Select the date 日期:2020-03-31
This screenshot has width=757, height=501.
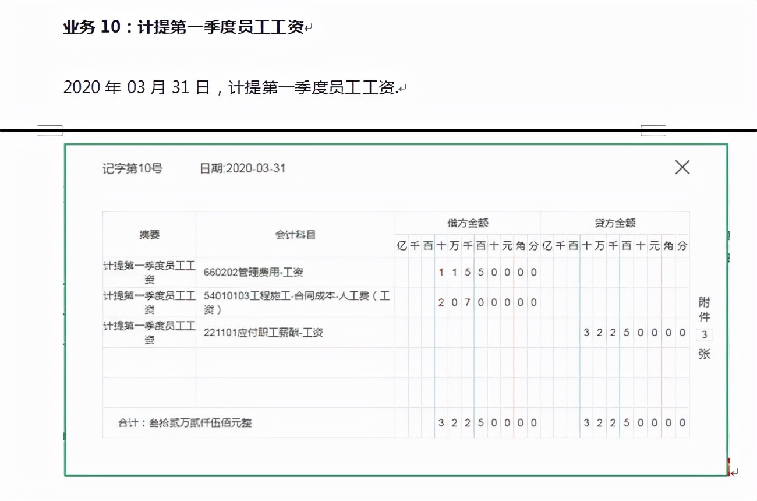[x=240, y=168]
